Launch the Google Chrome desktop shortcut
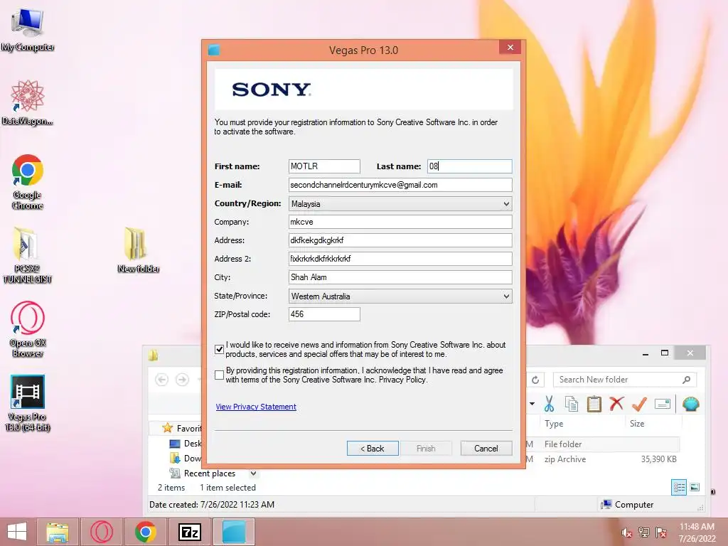The width and height of the screenshot is (728, 546). 28,181
